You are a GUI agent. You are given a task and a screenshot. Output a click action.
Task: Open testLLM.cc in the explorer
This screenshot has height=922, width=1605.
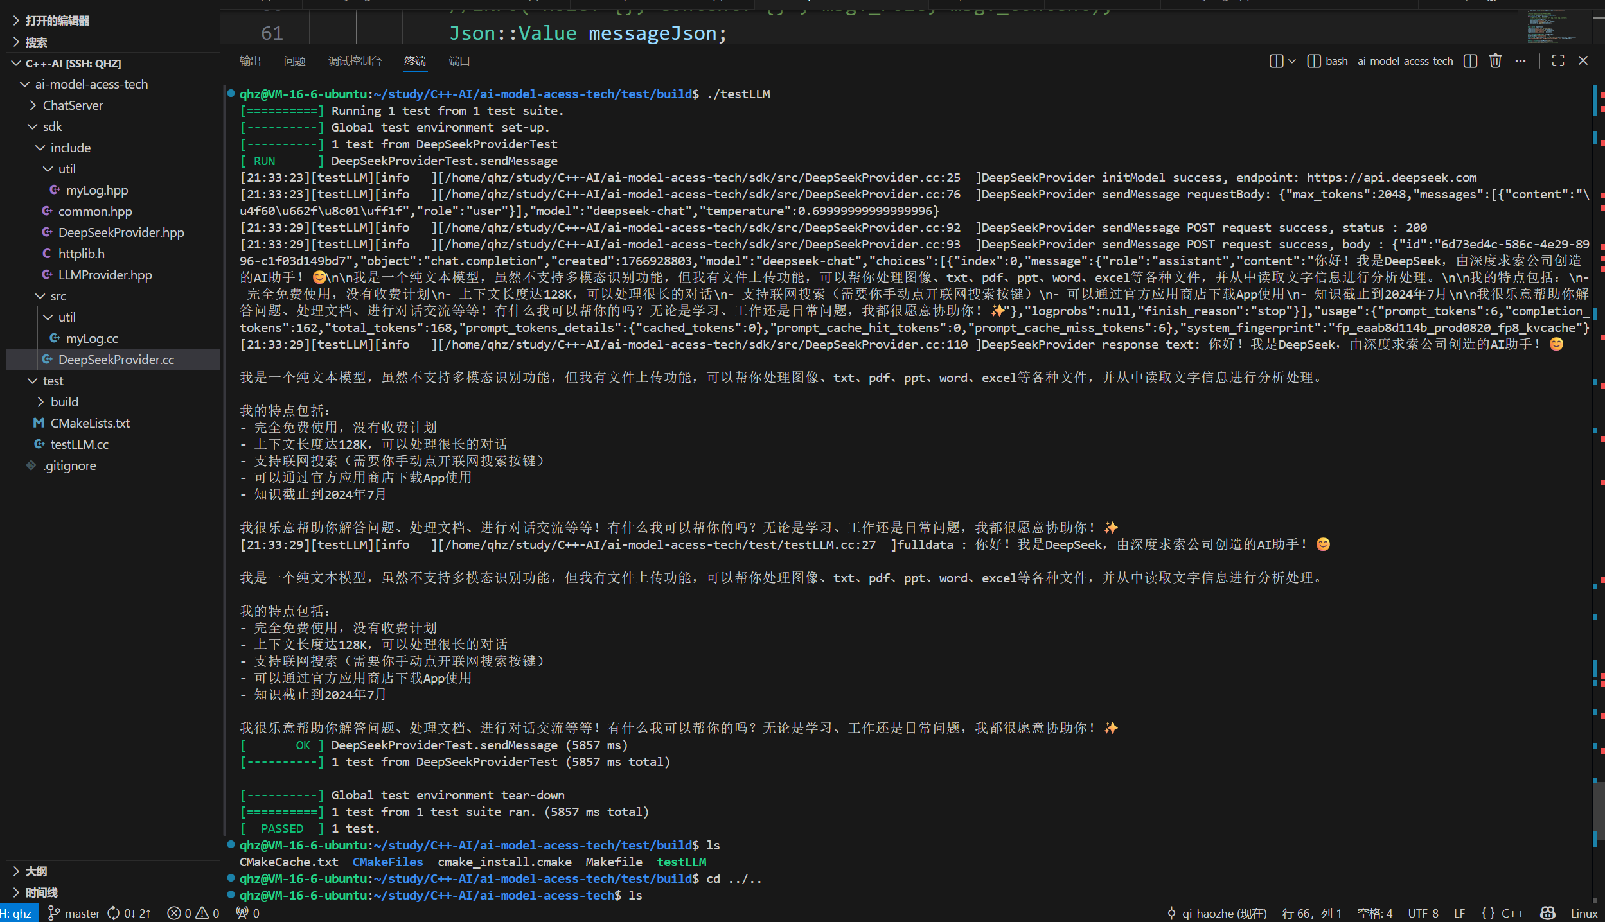[80, 444]
